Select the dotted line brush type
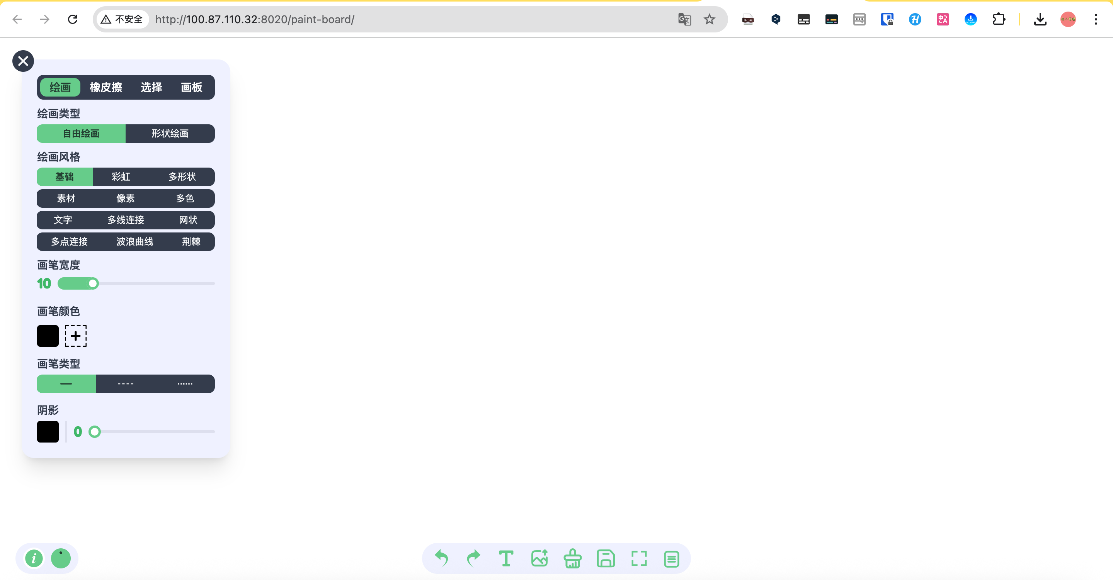This screenshot has height=580, width=1113. coord(185,383)
